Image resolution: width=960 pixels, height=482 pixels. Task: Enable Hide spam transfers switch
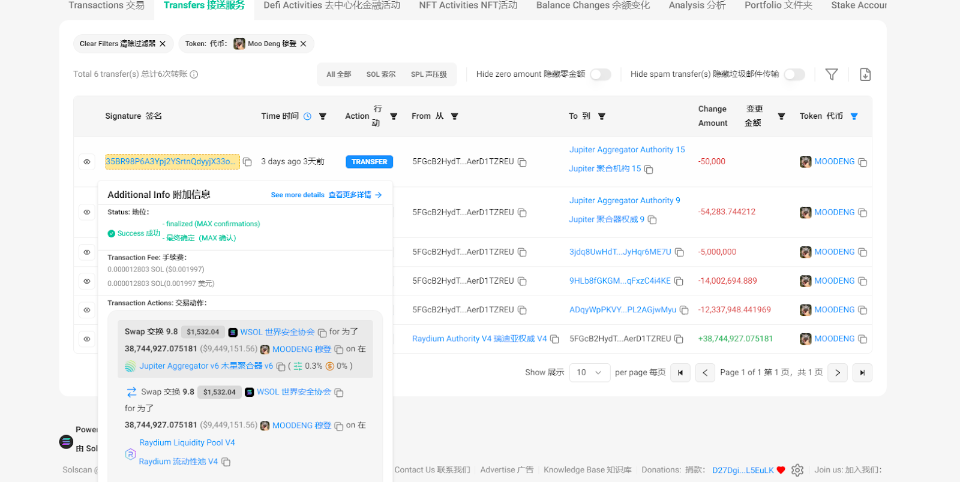(x=794, y=74)
